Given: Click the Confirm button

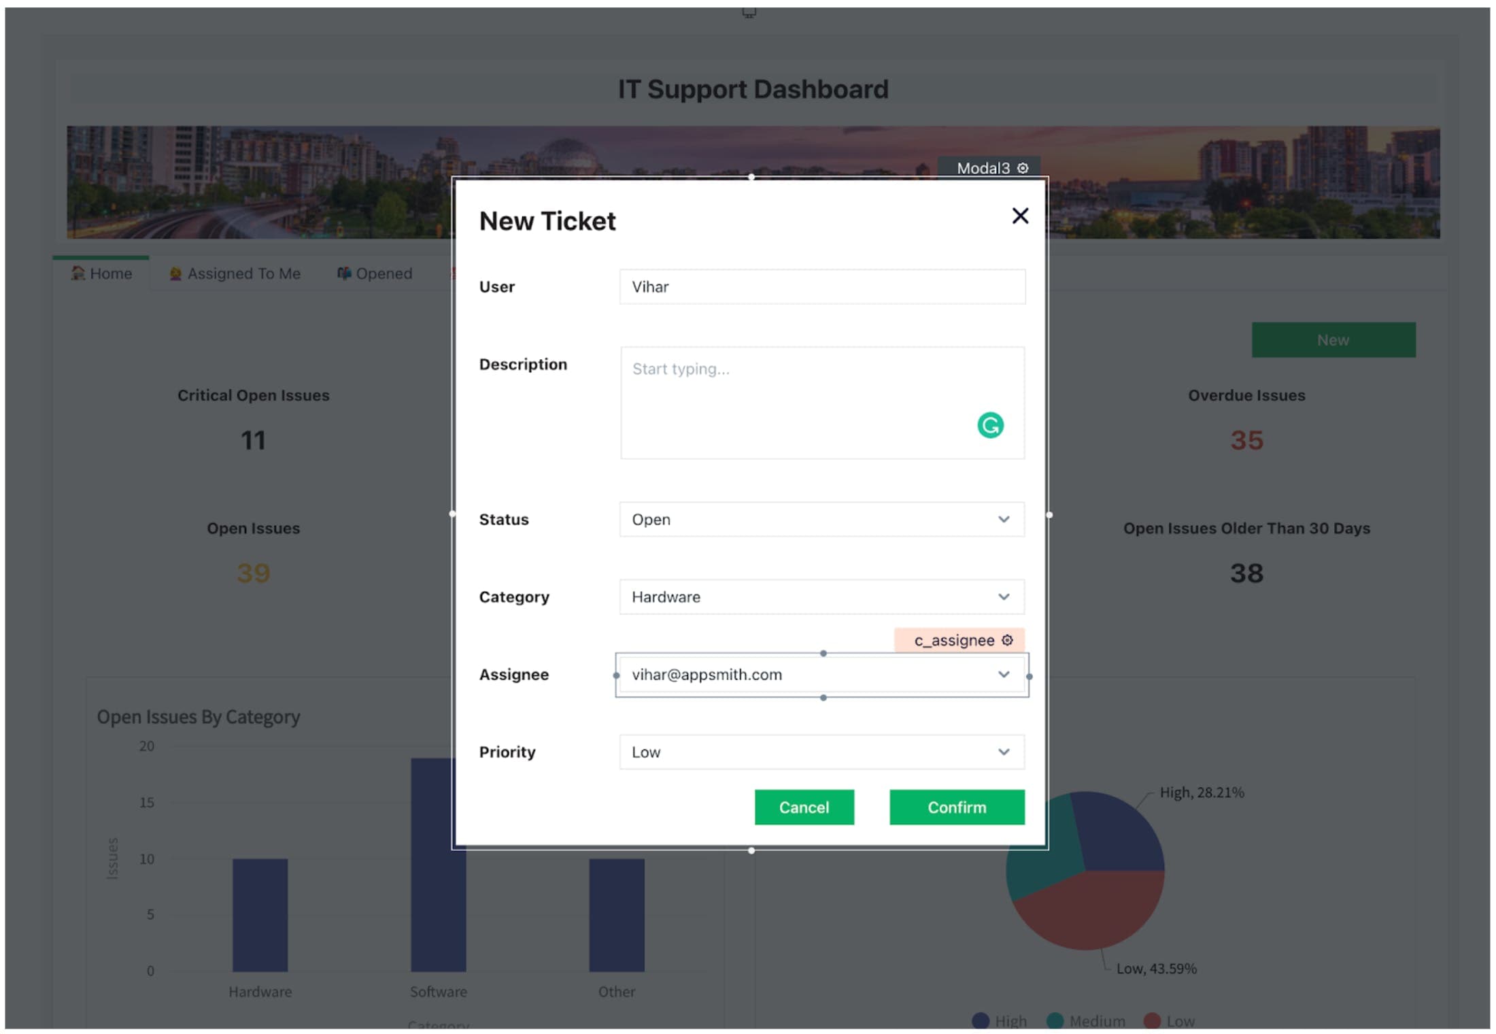Looking at the screenshot, I should pos(956,807).
